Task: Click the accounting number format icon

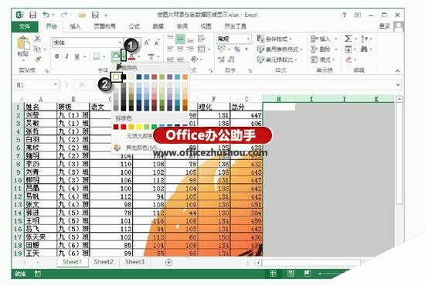Action: (222, 49)
